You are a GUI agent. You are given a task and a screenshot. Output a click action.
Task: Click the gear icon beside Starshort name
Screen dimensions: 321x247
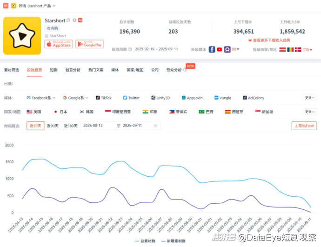74,20
